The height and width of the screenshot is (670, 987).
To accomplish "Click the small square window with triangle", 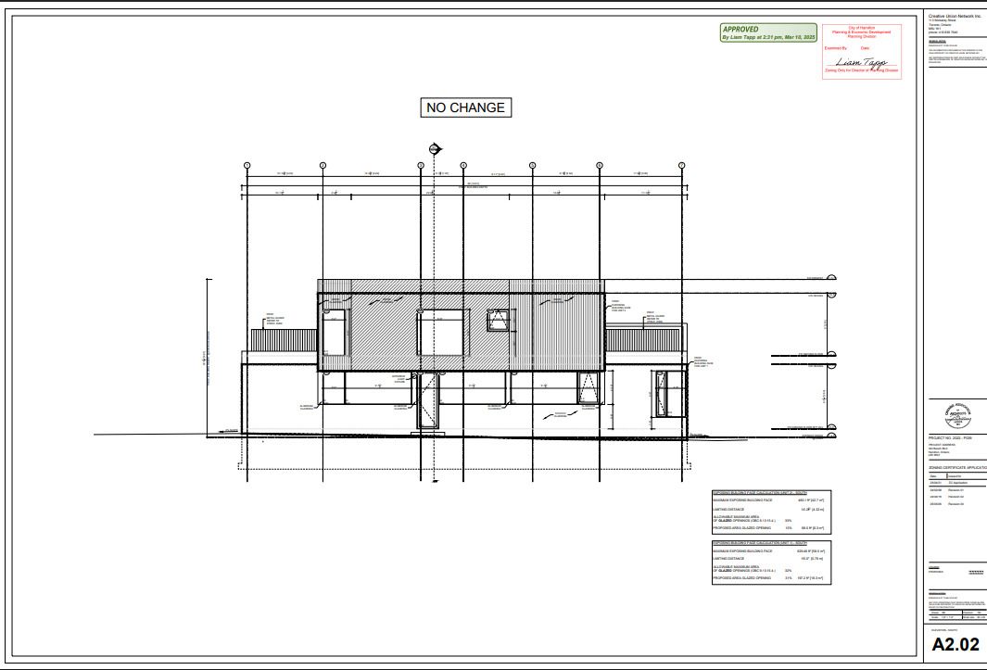I will pos(498,321).
